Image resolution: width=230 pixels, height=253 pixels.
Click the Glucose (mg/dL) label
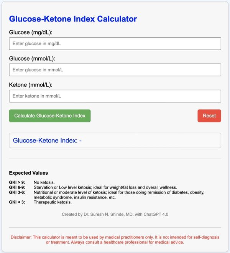click(31, 32)
